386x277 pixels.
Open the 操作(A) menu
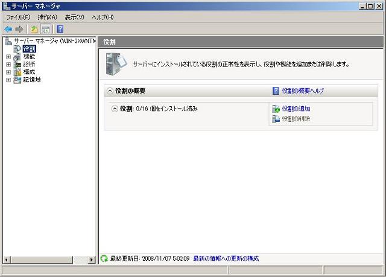(48, 18)
